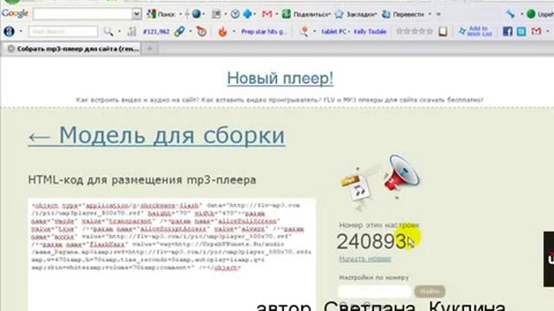Open Gmail icon in Google toolbar
Screen dimensions: 554x311
tap(267, 14)
